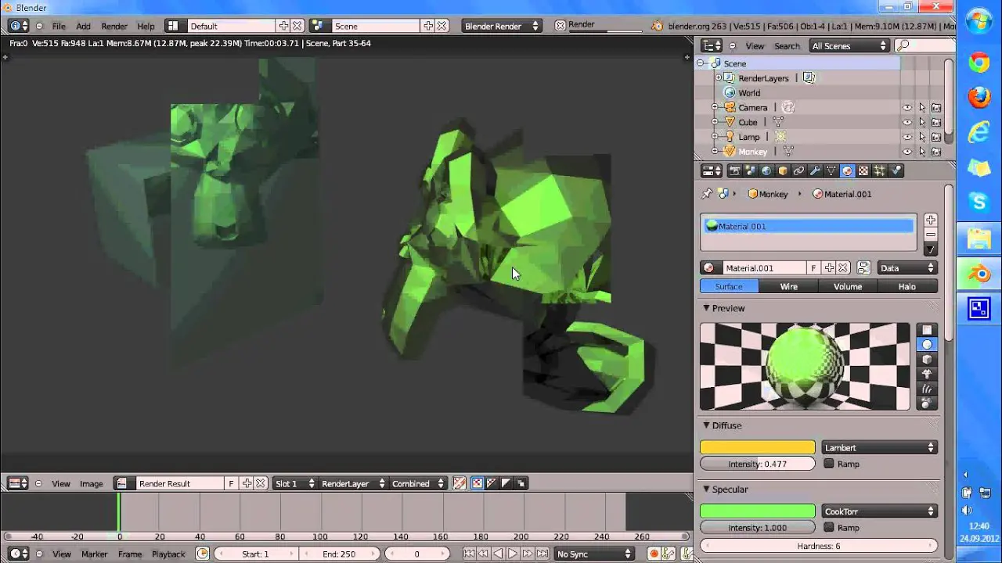1002x563 pixels.
Task: Switch material type to Volume
Action: (x=848, y=287)
